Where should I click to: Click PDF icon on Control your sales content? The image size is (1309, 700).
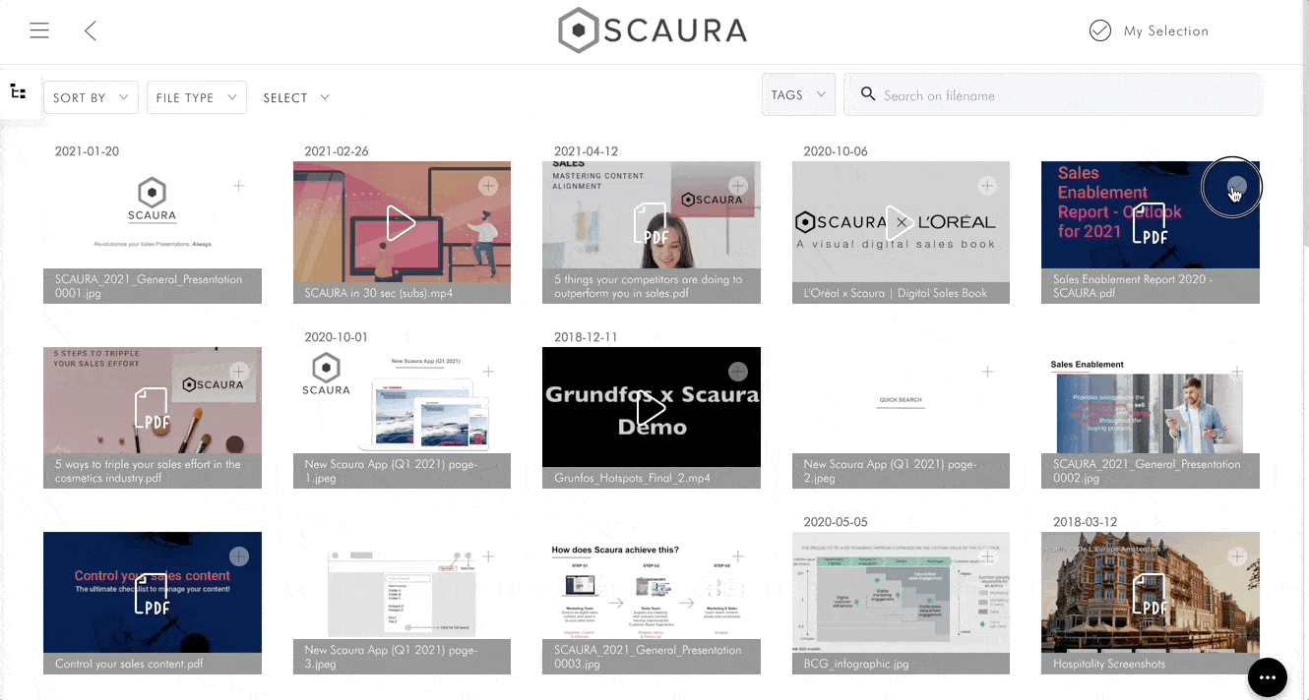152,594
